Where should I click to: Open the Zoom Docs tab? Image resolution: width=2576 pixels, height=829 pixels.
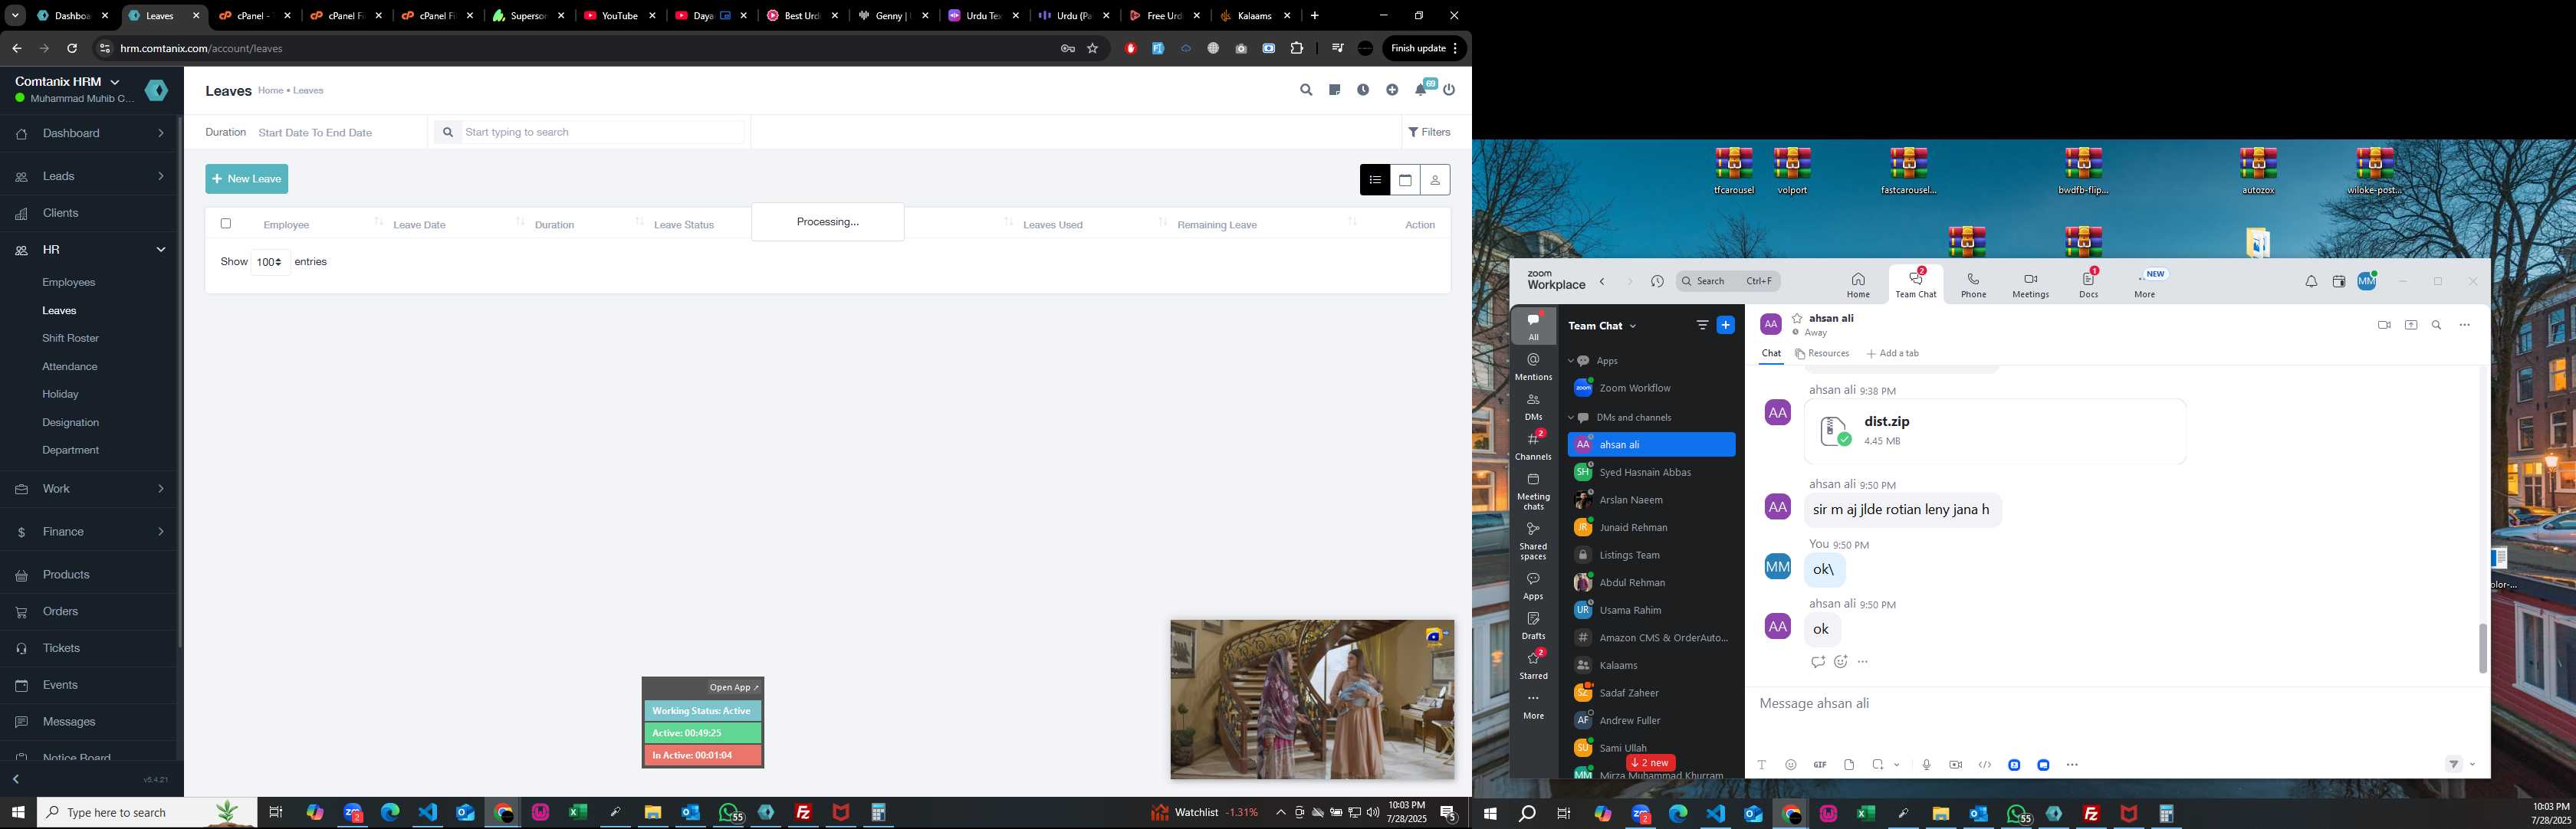[2089, 283]
